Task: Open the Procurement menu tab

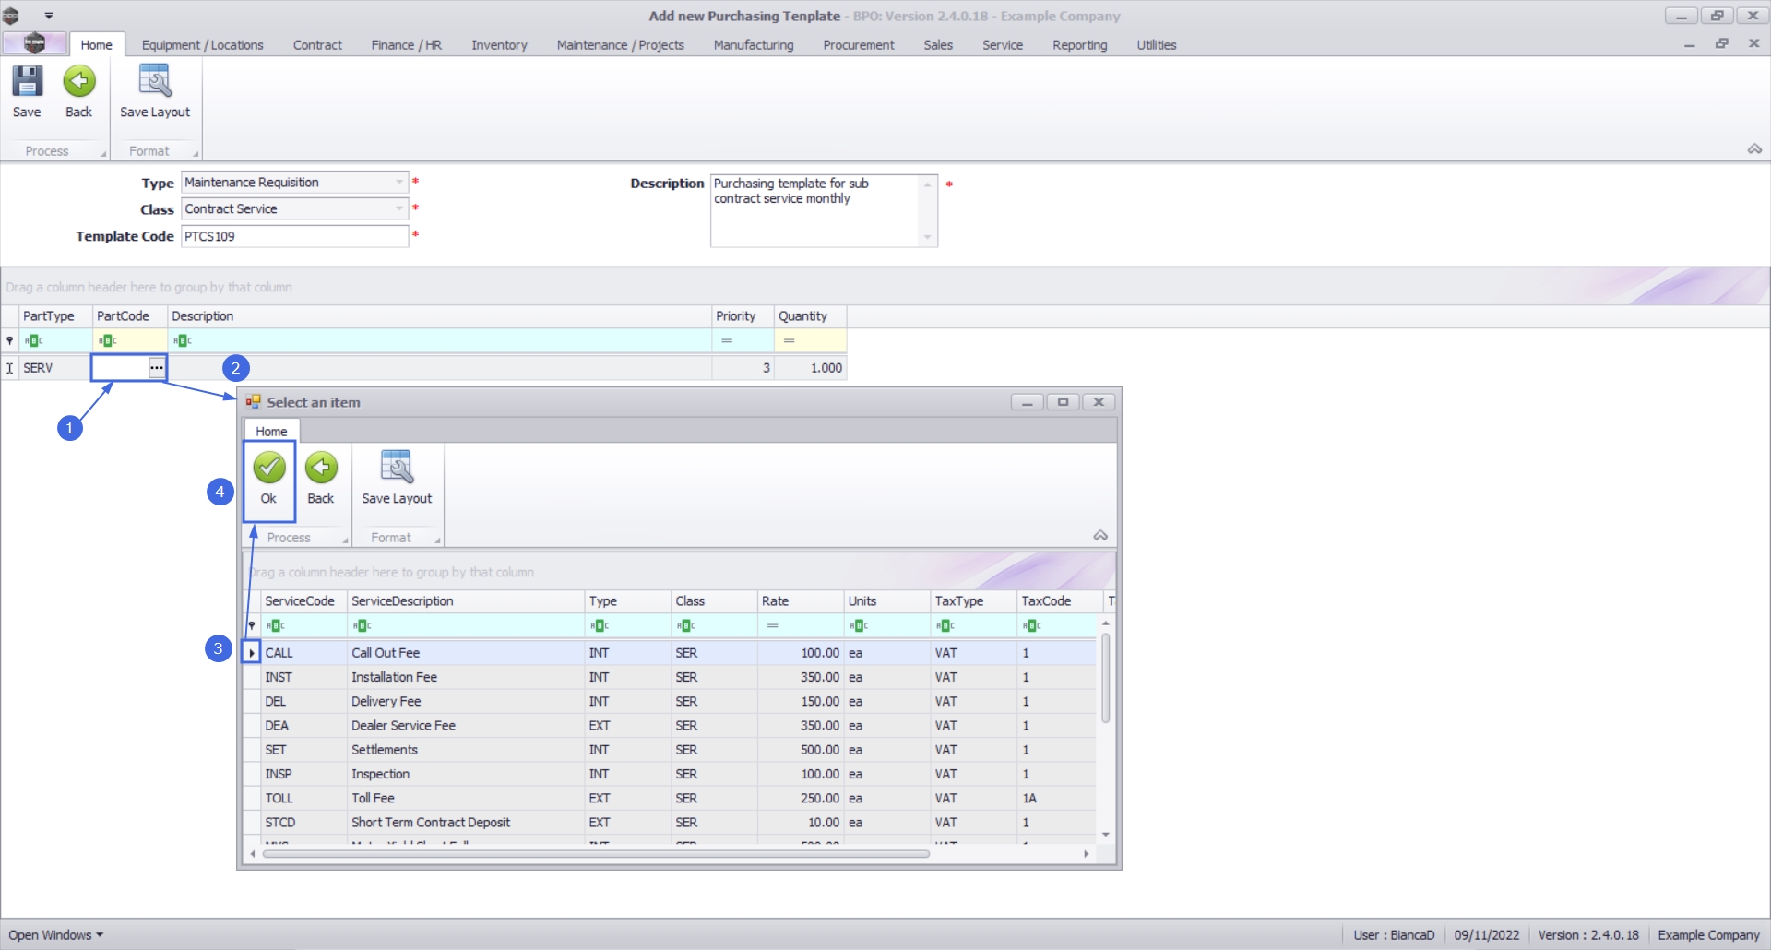Action: [858, 45]
